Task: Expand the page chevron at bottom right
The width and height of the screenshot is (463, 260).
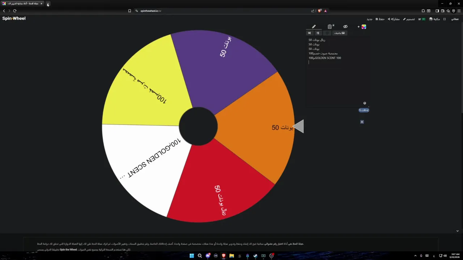Action: pos(457,231)
